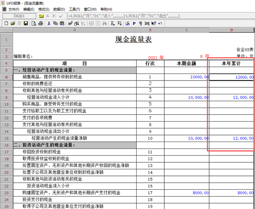Open the 数据(D) menu
This screenshot has width=255, height=209.
[59, 9]
